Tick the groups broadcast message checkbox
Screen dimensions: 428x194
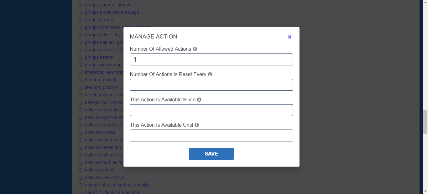click(81, 13)
